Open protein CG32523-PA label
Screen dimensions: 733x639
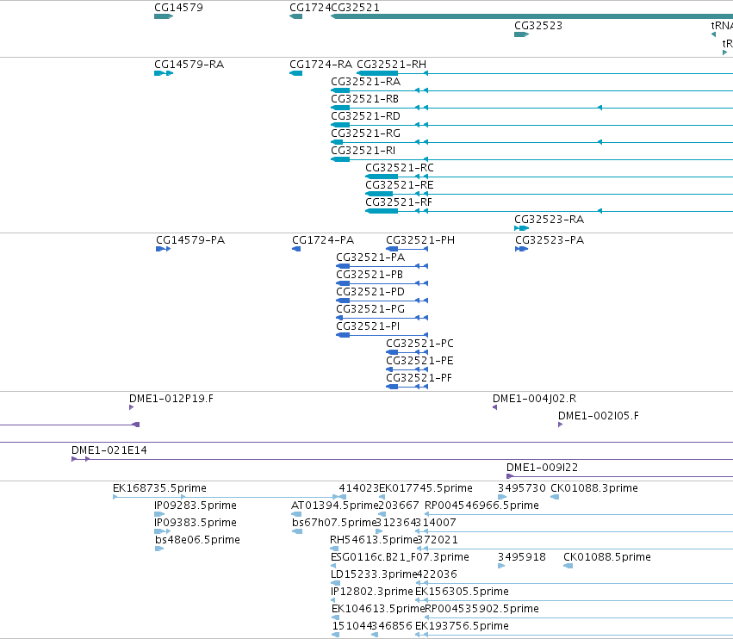[550, 240]
